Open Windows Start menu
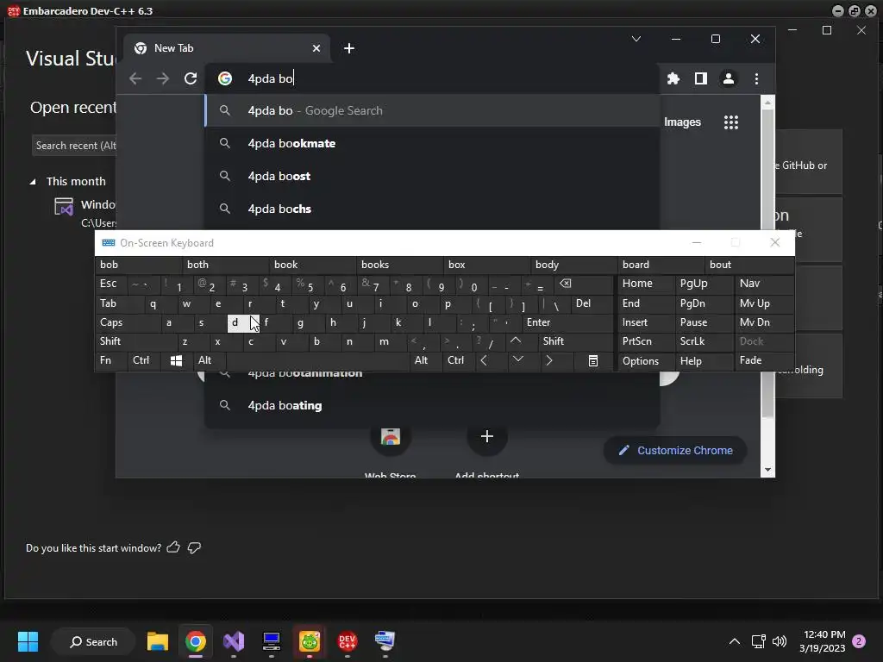Image resolution: width=883 pixels, height=662 pixels. [x=28, y=641]
